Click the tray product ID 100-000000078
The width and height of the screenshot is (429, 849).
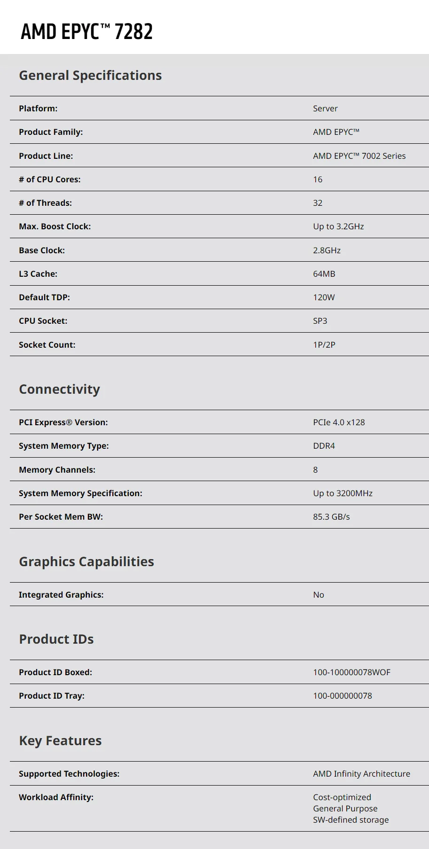(x=342, y=696)
